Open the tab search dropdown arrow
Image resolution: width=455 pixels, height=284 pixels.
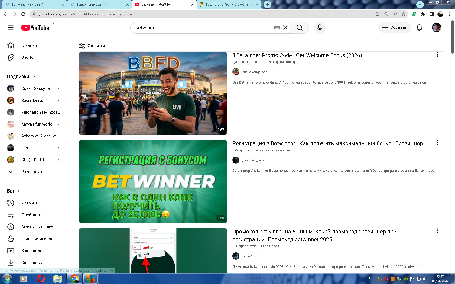[x=420, y=5]
